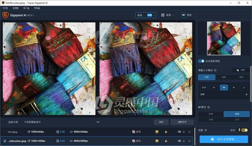252x146 pixels.
Task: Click scale arrows icon in Owl.jpeg row
Action: coord(58,132)
